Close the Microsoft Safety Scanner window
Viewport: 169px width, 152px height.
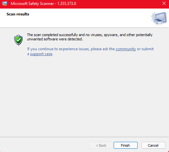click(x=164, y=3)
